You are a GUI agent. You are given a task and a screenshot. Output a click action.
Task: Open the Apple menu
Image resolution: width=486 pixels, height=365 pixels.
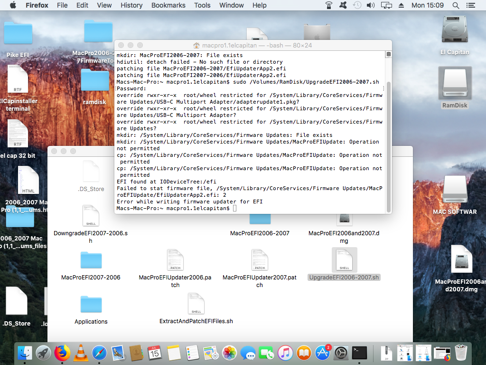click(x=13, y=5)
